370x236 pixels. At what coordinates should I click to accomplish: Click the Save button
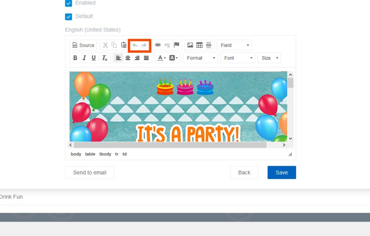point(282,173)
